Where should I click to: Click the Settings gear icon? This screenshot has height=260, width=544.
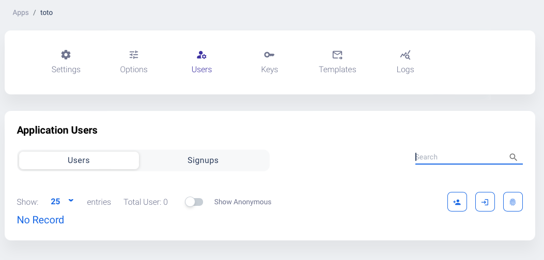(66, 55)
